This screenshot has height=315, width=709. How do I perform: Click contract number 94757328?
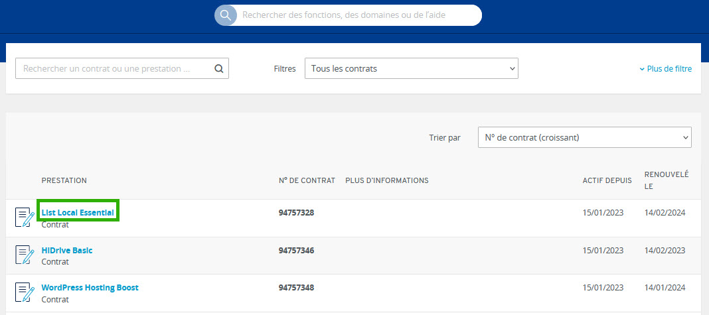point(296,212)
